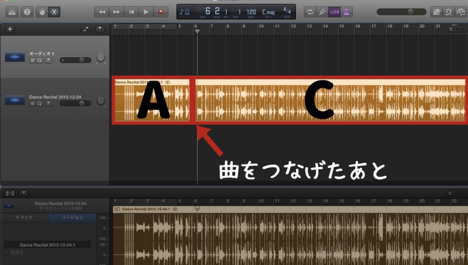
Task: Select the オーディオ 1 track name
Action: (x=42, y=54)
